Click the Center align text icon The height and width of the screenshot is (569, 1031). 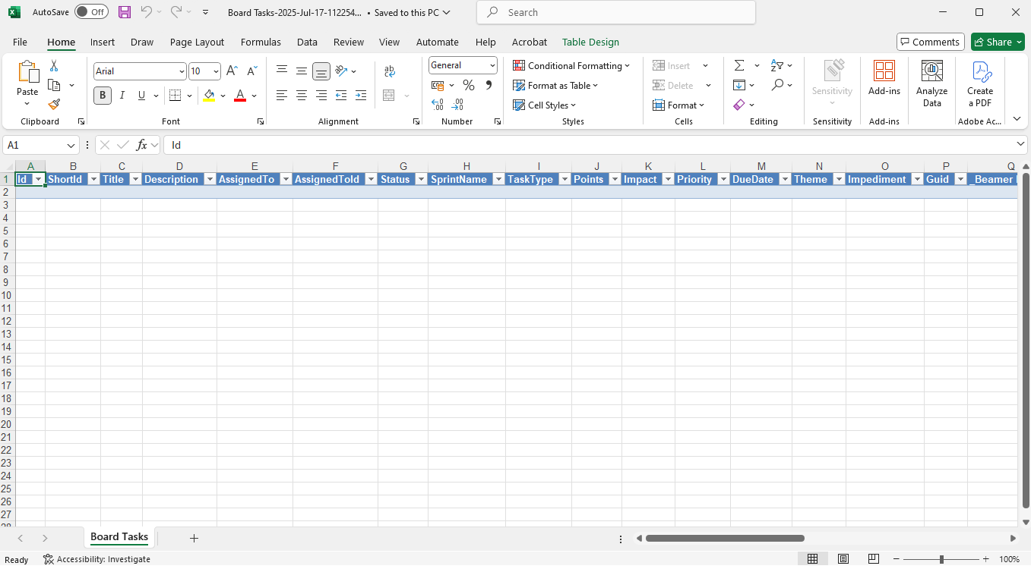click(302, 96)
